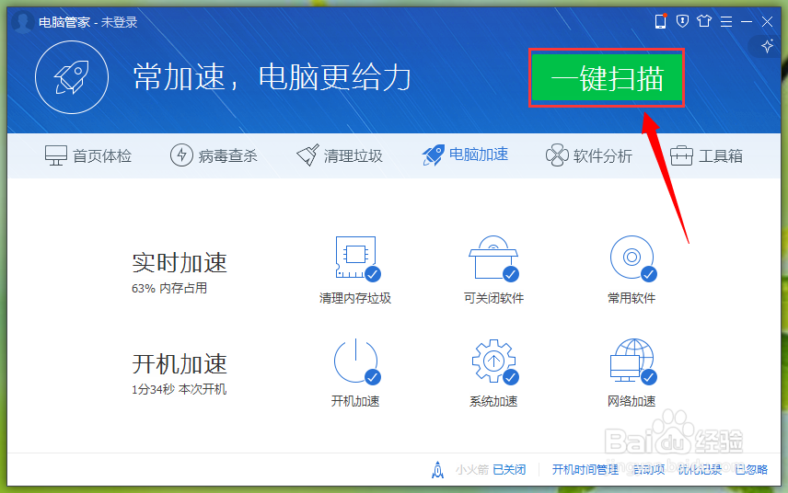The height and width of the screenshot is (493, 788).
Task: Open the 已忽略 link
Action: (x=751, y=470)
